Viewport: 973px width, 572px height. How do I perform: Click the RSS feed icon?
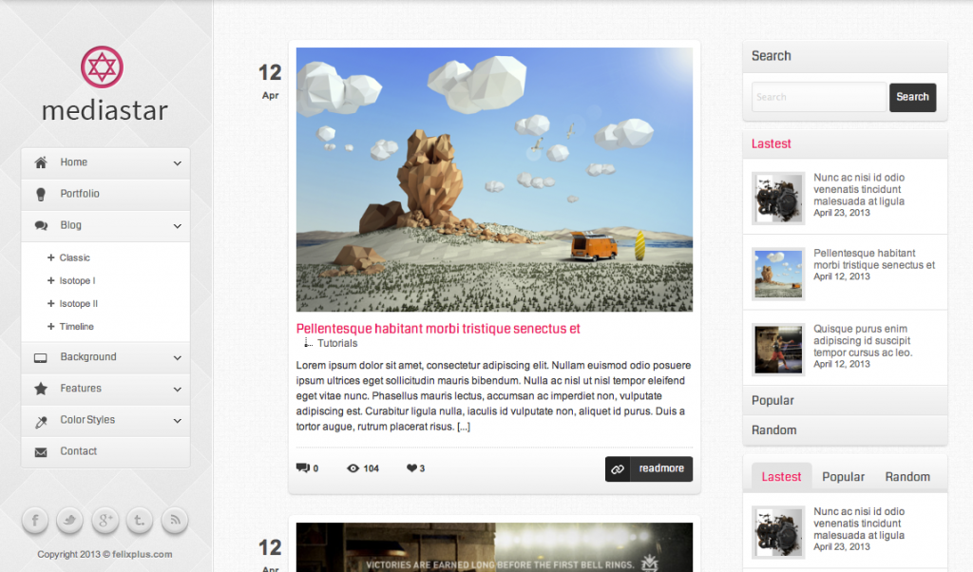[x=175, y=520]
